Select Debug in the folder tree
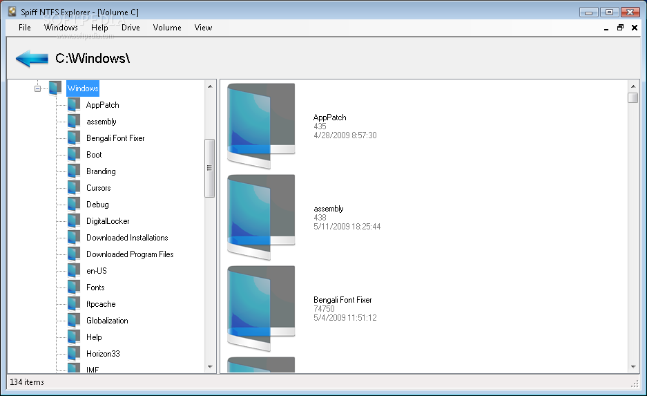The width and height of the screenshot is (647, 396). pyautogui.click(x=97, y=204)
